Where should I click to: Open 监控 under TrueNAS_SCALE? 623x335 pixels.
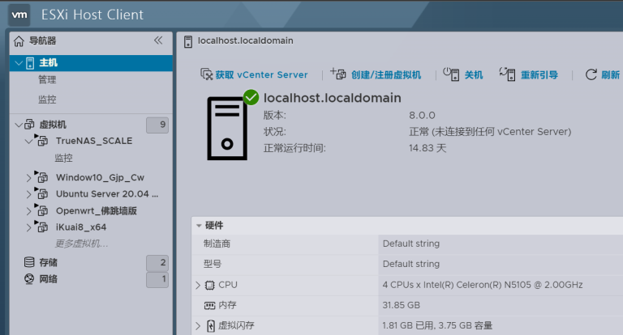[63, 158]
